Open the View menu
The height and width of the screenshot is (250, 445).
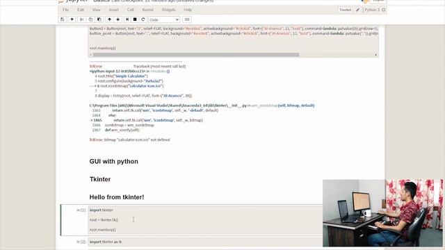pyautogui.click(x=96, y=10)
